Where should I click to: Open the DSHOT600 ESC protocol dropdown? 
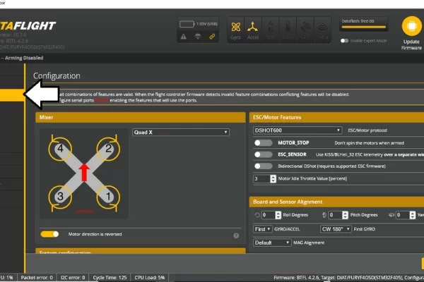(298, 130)
